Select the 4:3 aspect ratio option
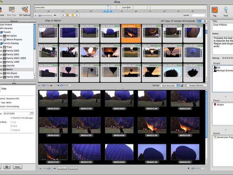Screen dimensions: 233x175 pos(11,122)
